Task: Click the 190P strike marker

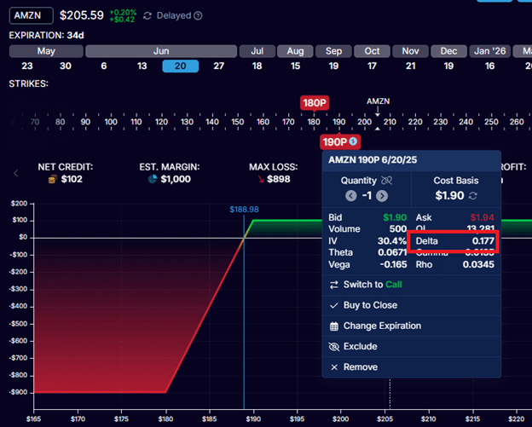Action: point(335,141)
